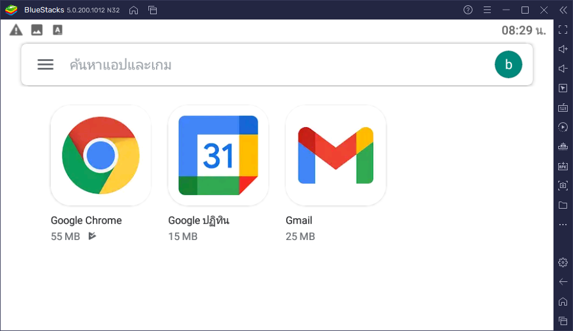Click the volume up sidebar icon

(x=563, y=49)
